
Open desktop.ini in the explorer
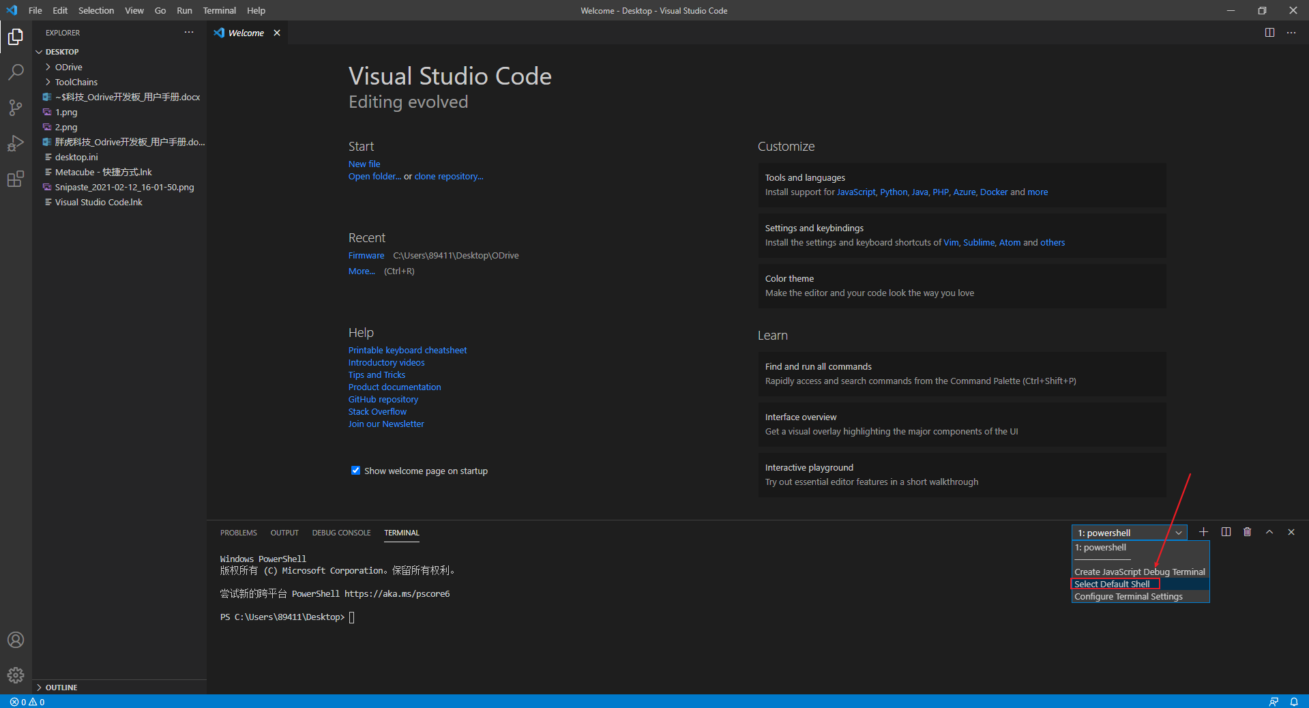[x=119, y=157]
